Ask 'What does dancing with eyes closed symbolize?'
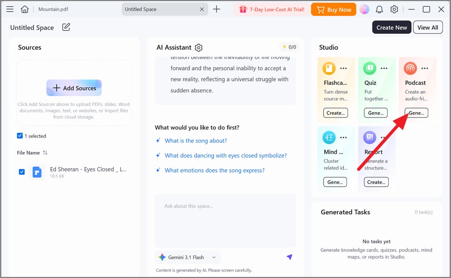 225,156
